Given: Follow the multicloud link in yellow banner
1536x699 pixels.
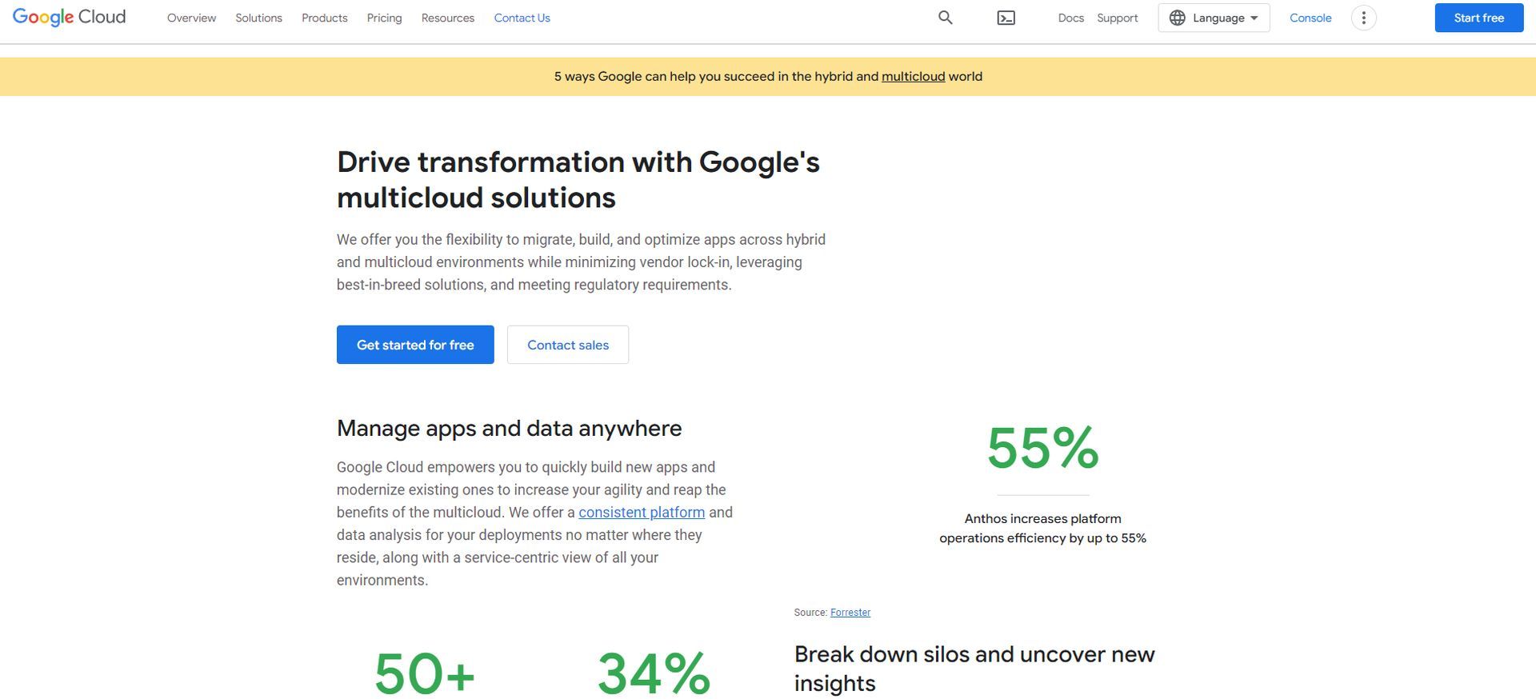Looking at the screenshot, I should pos(913,77).
